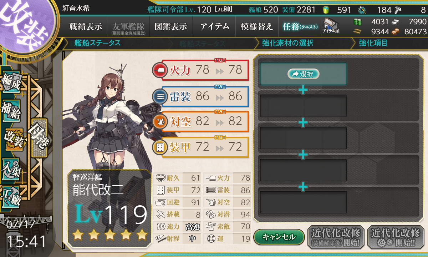Click the bucket repair resource icon

pyautogui.click(x=326, y=10)
